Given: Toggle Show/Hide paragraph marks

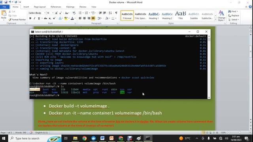Looking at the screenshot, I should (116, 13).
